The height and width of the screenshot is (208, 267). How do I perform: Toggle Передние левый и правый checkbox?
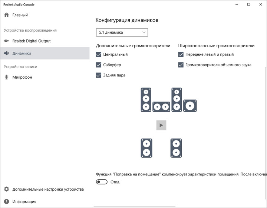pos(181,55)
